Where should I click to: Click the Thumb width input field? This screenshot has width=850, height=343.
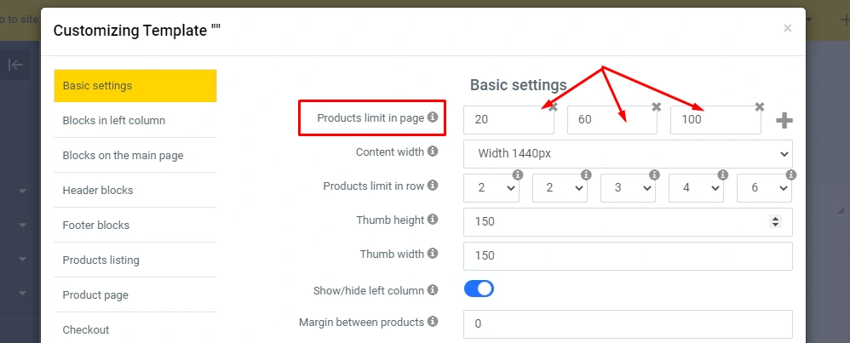[x=628, y=255]
